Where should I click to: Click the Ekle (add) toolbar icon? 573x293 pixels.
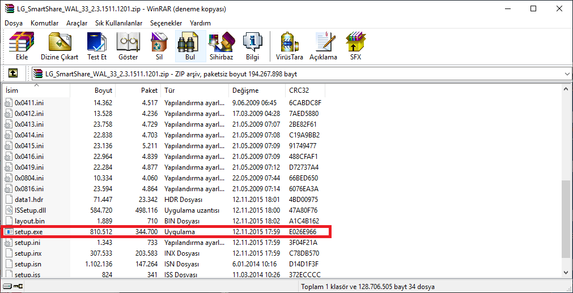pos(22,46)
